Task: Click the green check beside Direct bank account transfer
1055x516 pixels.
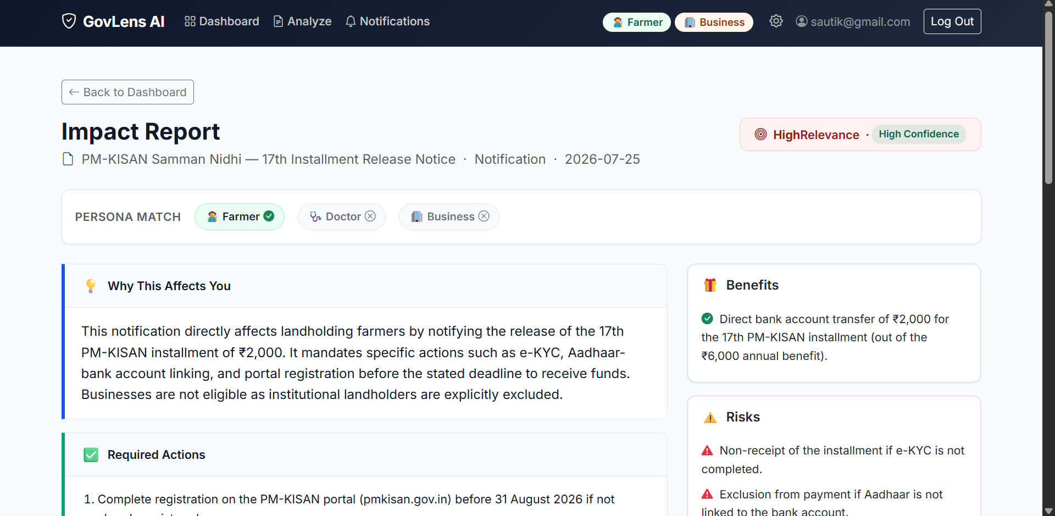Action: tap(707, 319)
